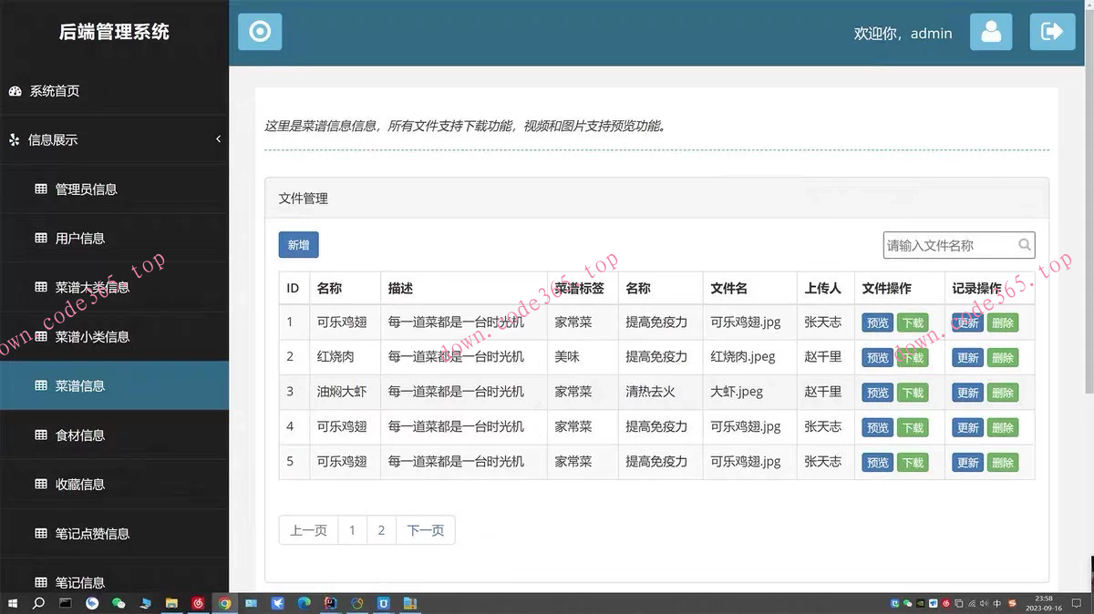
Task: Click the 新增 button
Action: 298,245
